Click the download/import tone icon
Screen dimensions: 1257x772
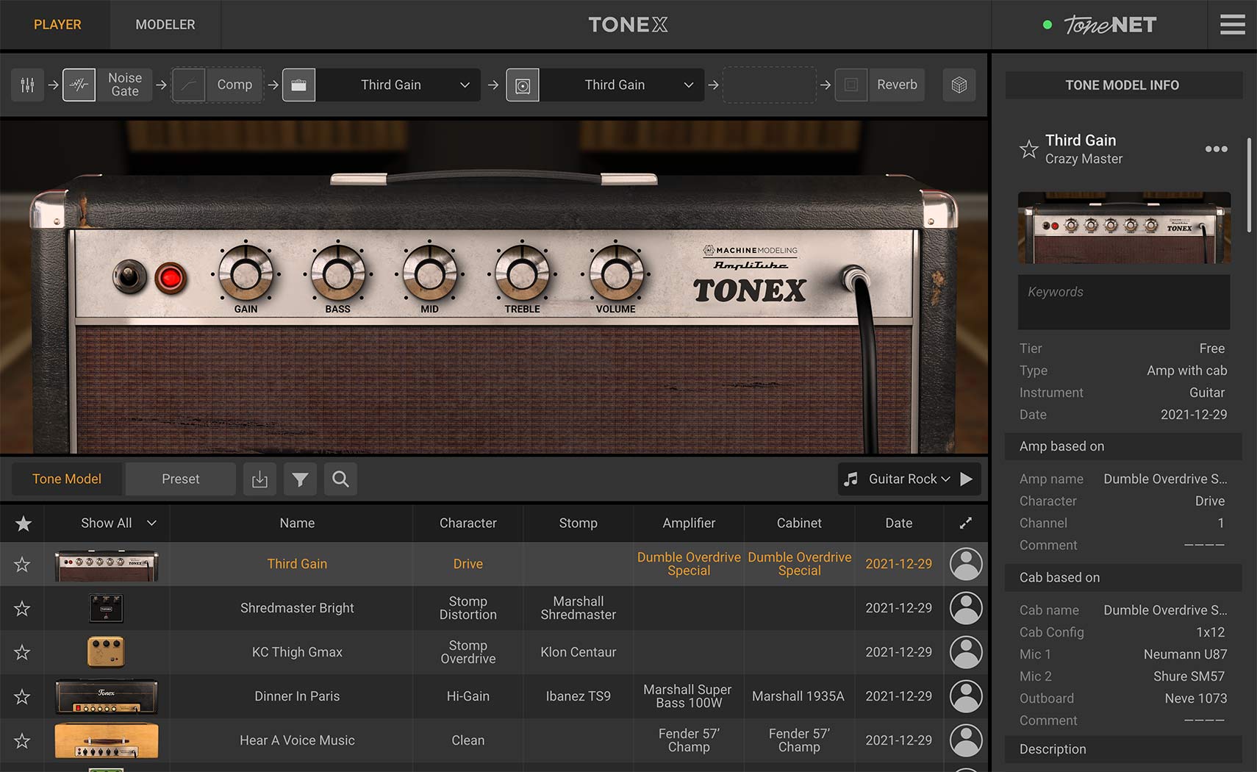(259, 479)
